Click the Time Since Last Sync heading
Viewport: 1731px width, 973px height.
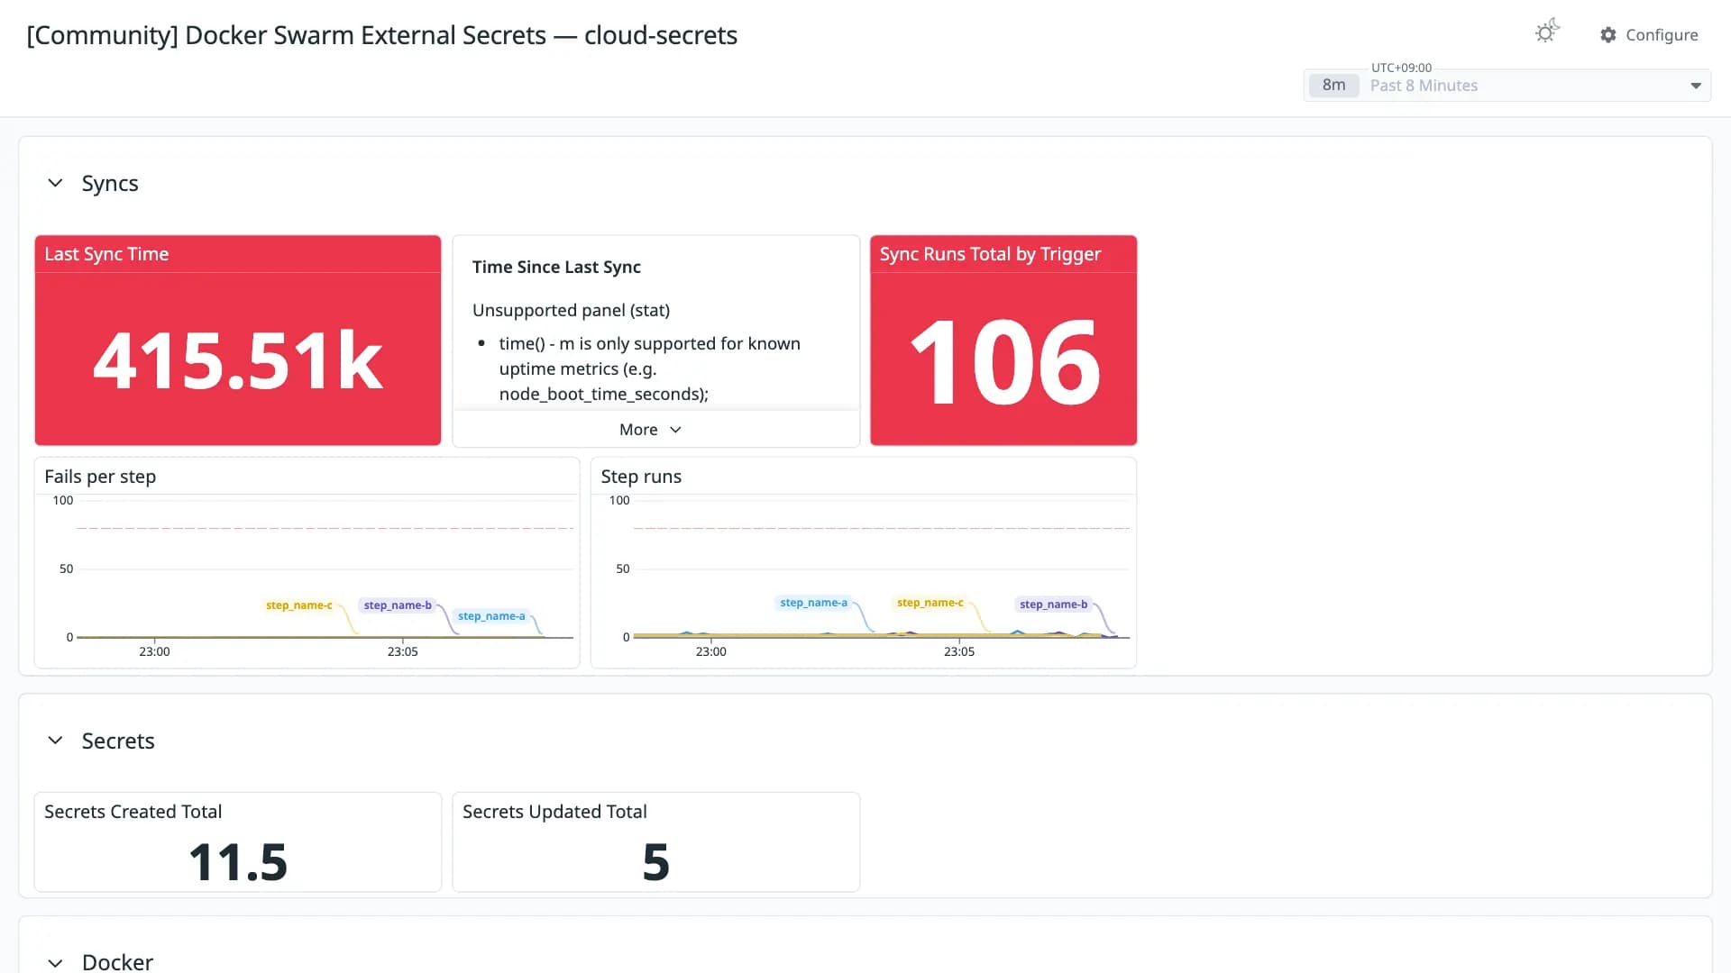(556, 267)
